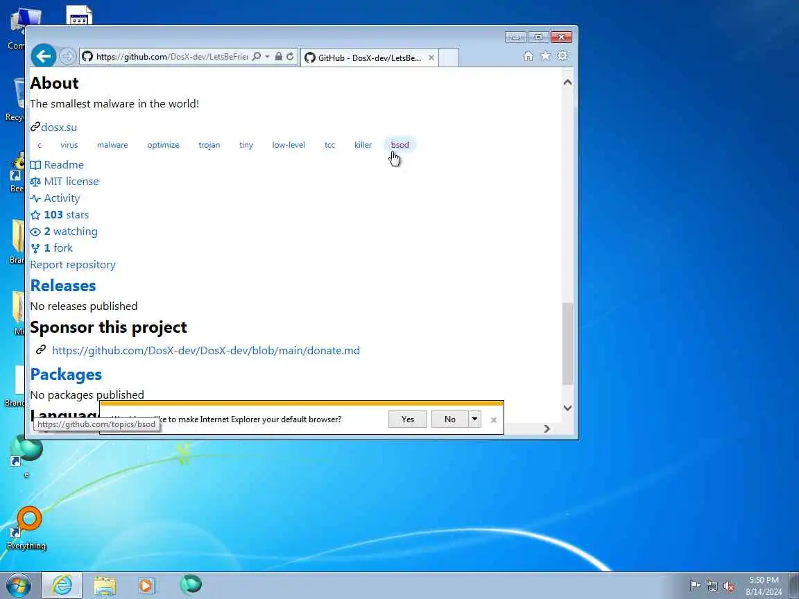The width and height of the screenshot is (799, 599).
Task: Click the network tray icon
Action: click(712, 586)
